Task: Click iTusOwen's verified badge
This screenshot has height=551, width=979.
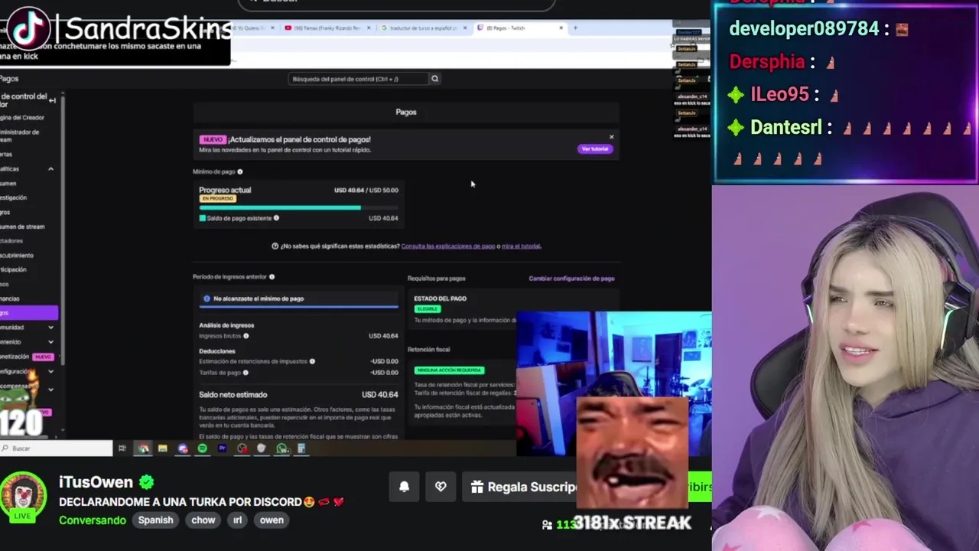Action: pos(147,482)
